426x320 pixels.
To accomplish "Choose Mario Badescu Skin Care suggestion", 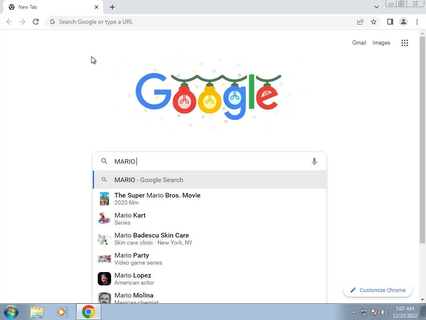I will pyautogui.click(x=210, y=239).
